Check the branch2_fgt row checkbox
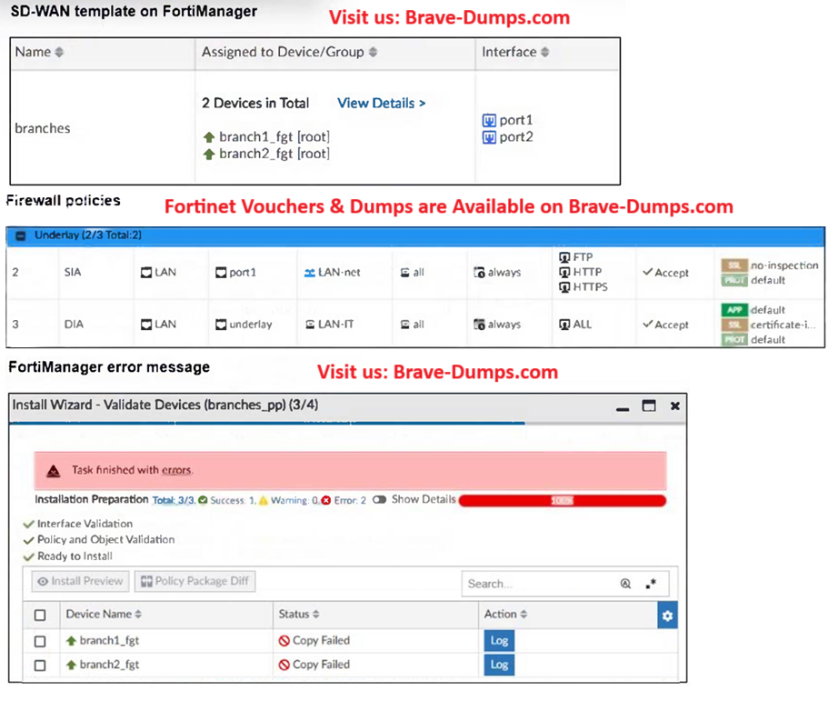Screen dimensions: 828x701 (40, 666)
